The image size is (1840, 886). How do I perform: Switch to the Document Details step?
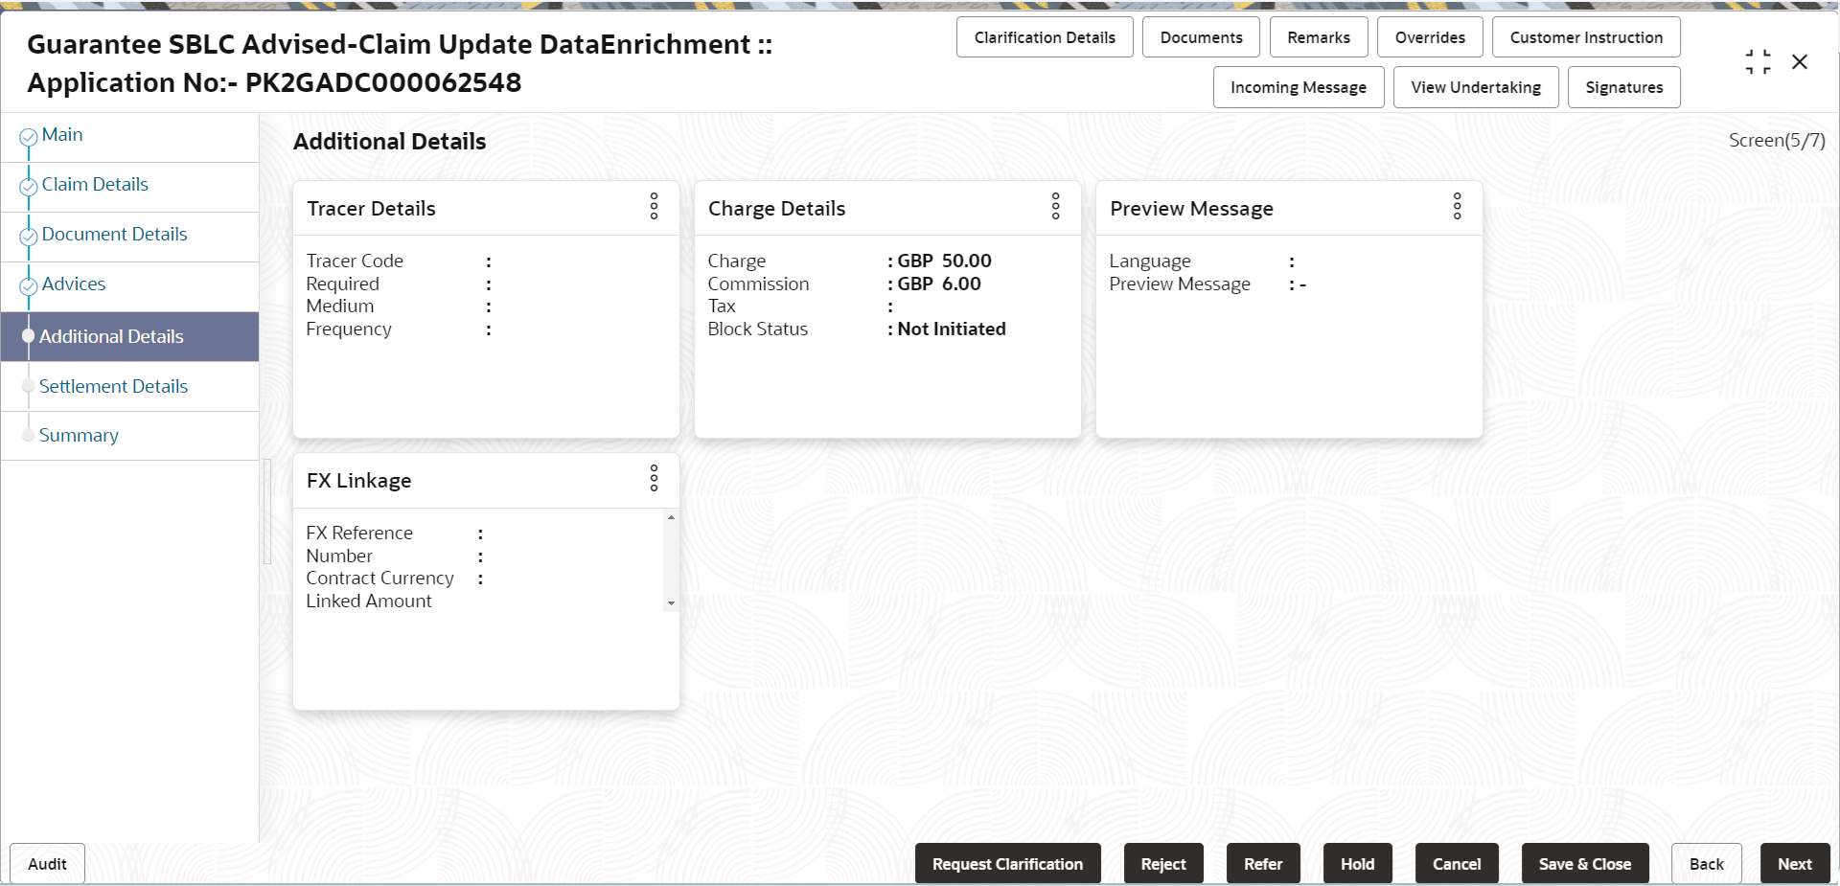pos(114,235)
